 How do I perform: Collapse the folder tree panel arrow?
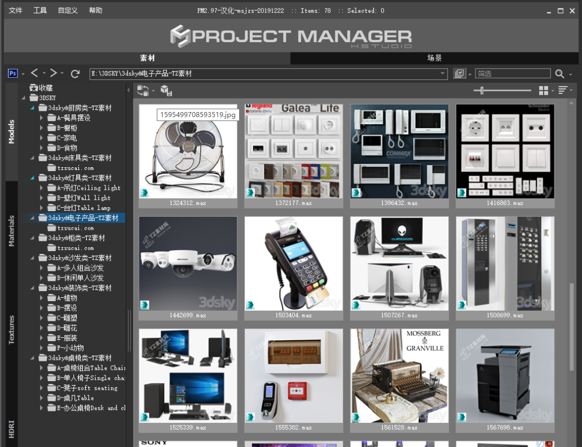pyautogui.click(x=129, y=90)
